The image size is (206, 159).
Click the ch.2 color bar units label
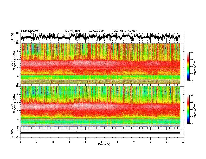[195, 110]
